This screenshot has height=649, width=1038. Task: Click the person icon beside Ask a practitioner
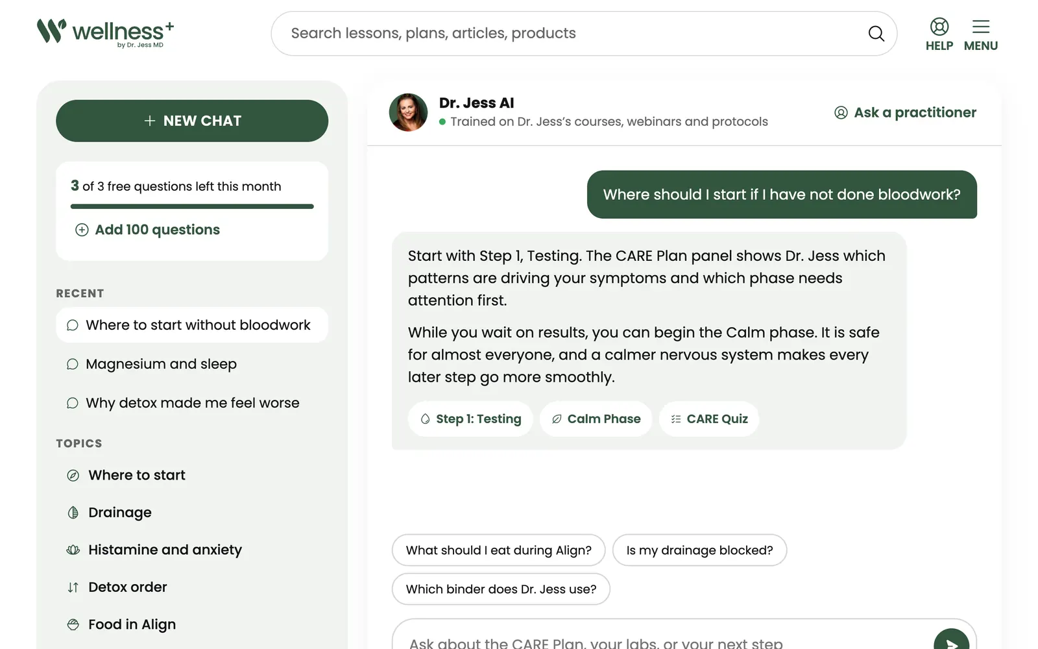coord(841,113)
